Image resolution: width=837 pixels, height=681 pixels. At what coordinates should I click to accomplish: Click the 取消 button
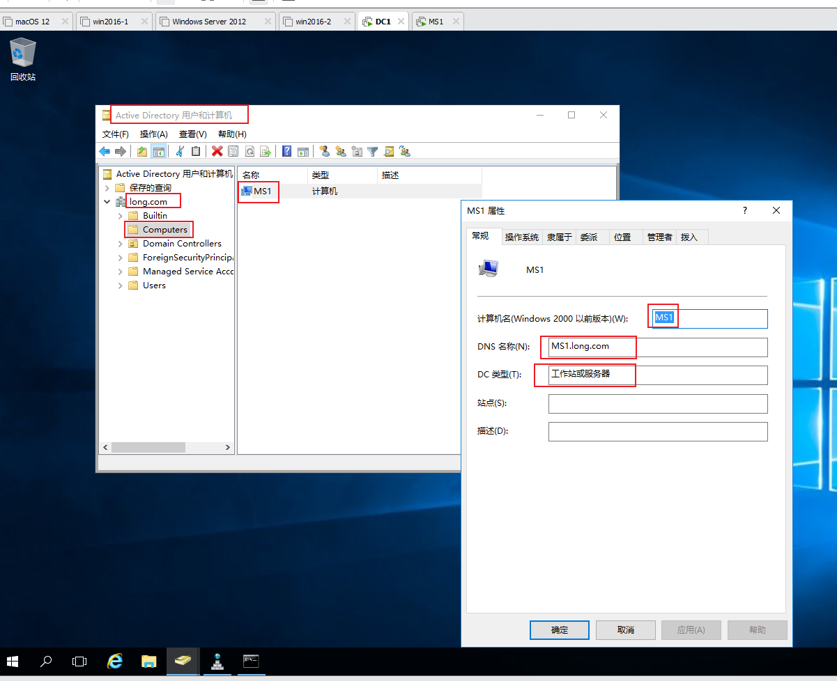[x=626, y=629]
